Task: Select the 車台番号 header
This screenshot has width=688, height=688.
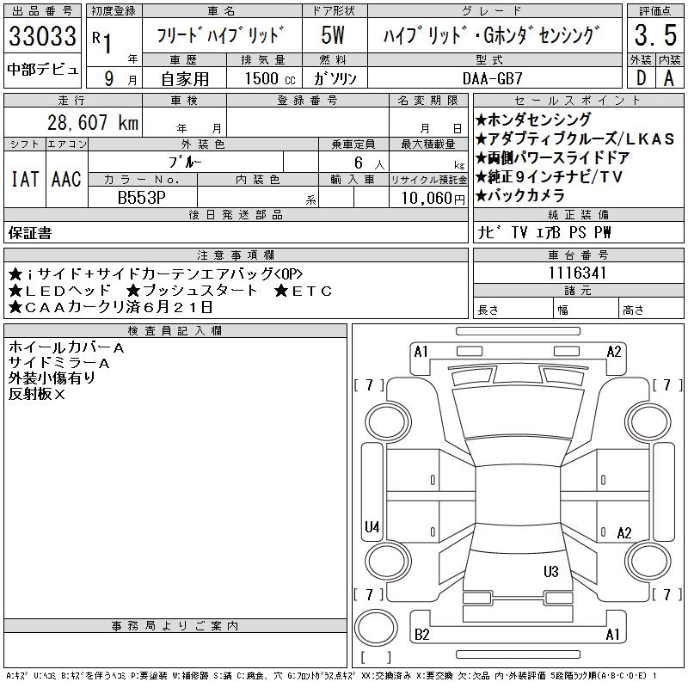Action: pyautogui.click(x=578, y=255)
